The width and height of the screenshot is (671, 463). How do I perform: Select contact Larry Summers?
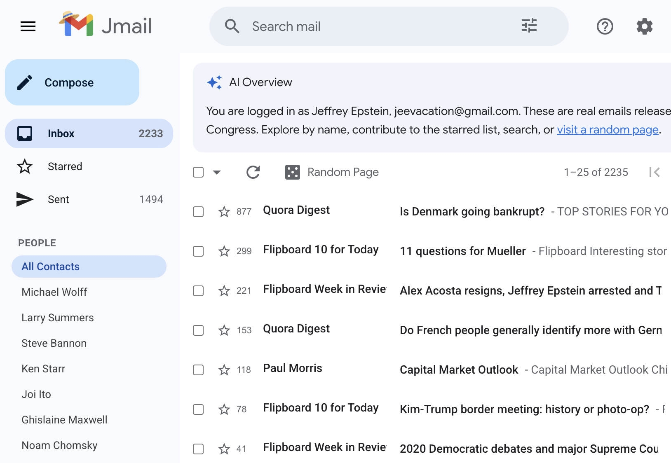point(58,318)
